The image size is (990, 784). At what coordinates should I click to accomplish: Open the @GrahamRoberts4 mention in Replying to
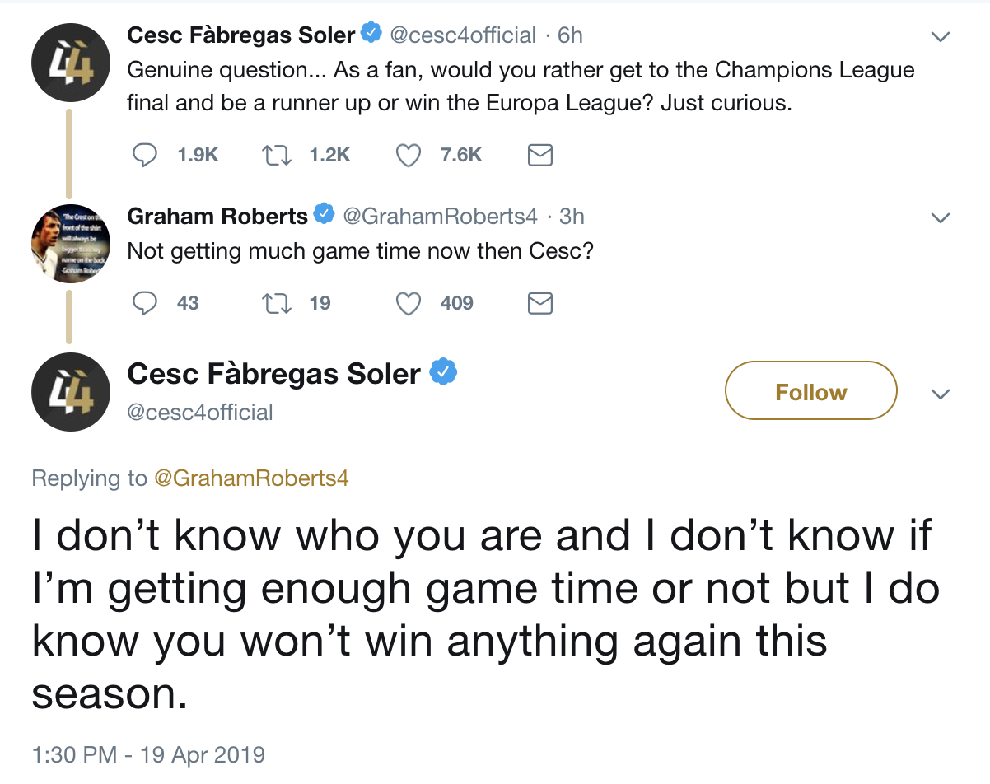click(251, 478)
